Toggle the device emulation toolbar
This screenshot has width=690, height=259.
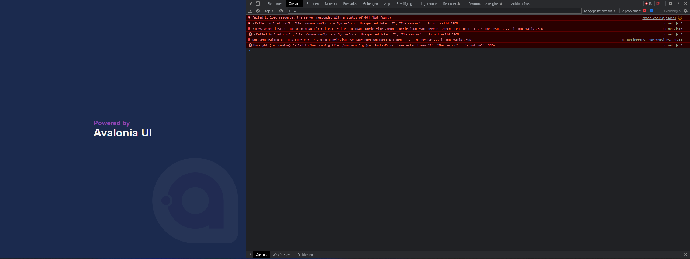coord(257,3)
